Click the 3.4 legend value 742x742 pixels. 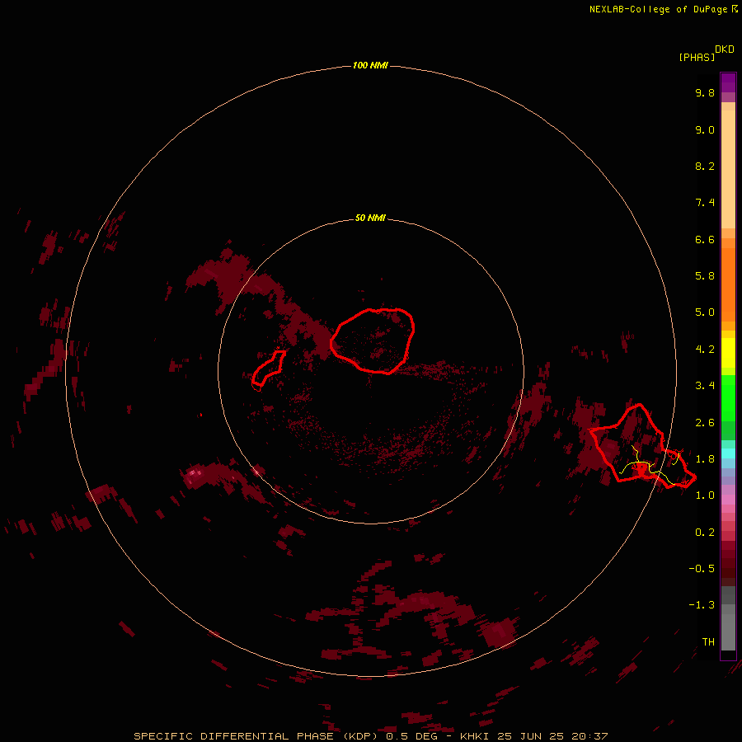pos(705,386)
